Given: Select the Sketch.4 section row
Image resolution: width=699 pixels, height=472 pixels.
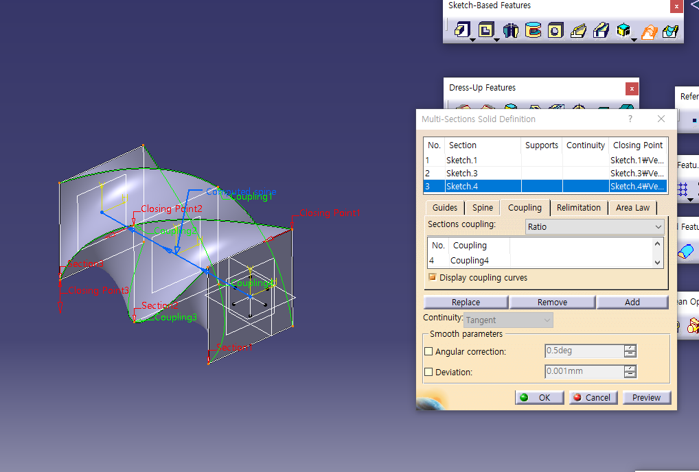Looking at the screenshot, I should [x=545, y=186].
